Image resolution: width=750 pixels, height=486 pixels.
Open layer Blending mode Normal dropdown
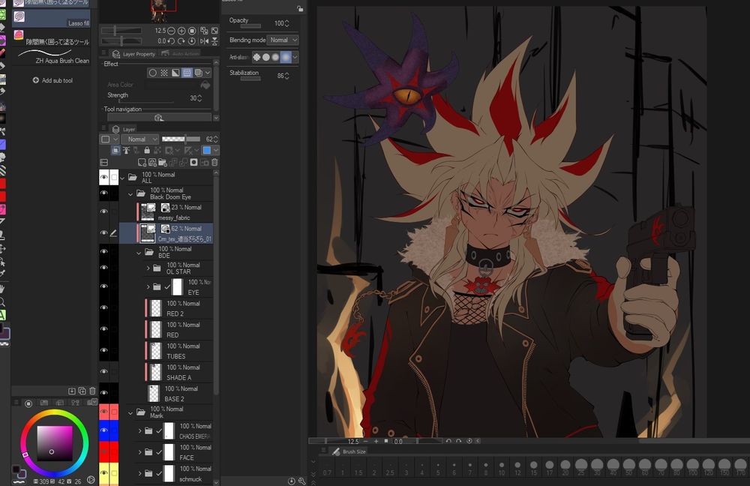pyautogui.click(x=140, y=139)
